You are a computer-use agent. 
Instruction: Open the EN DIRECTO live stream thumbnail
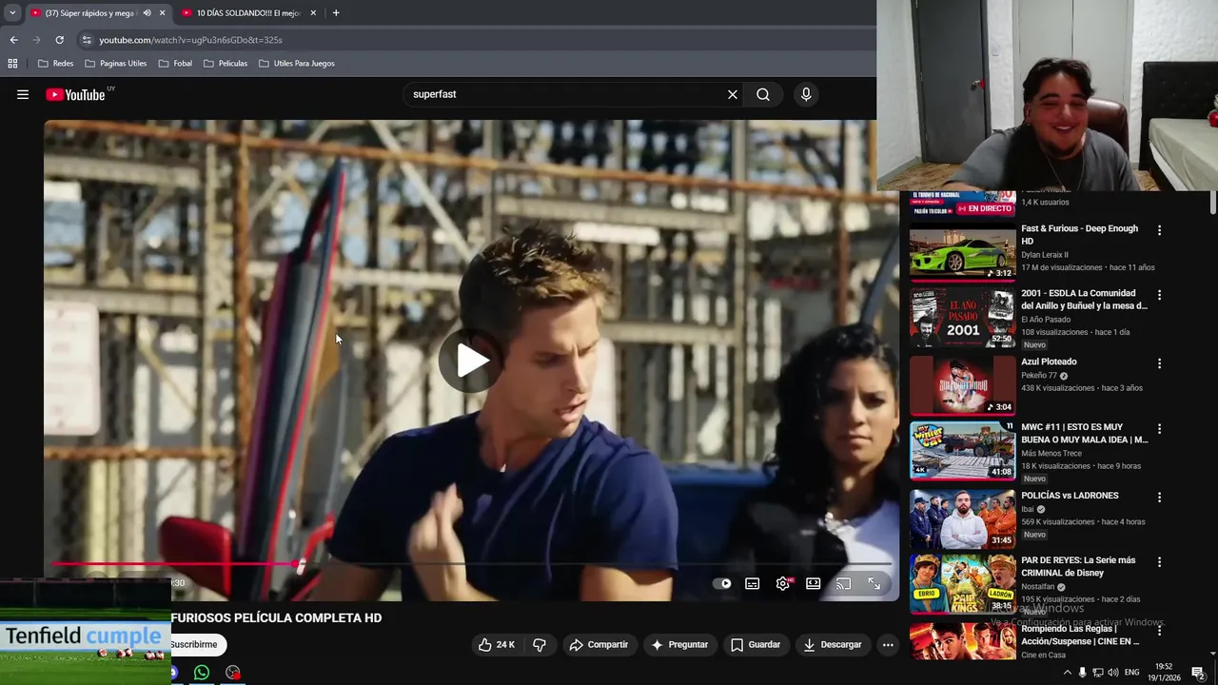click(x=962, y=204)
